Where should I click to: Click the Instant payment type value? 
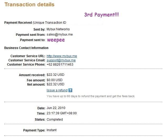(x=52, y=130)
